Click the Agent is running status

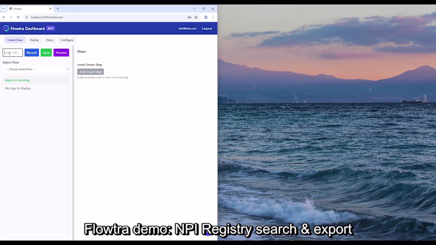(x=17, y=80)
